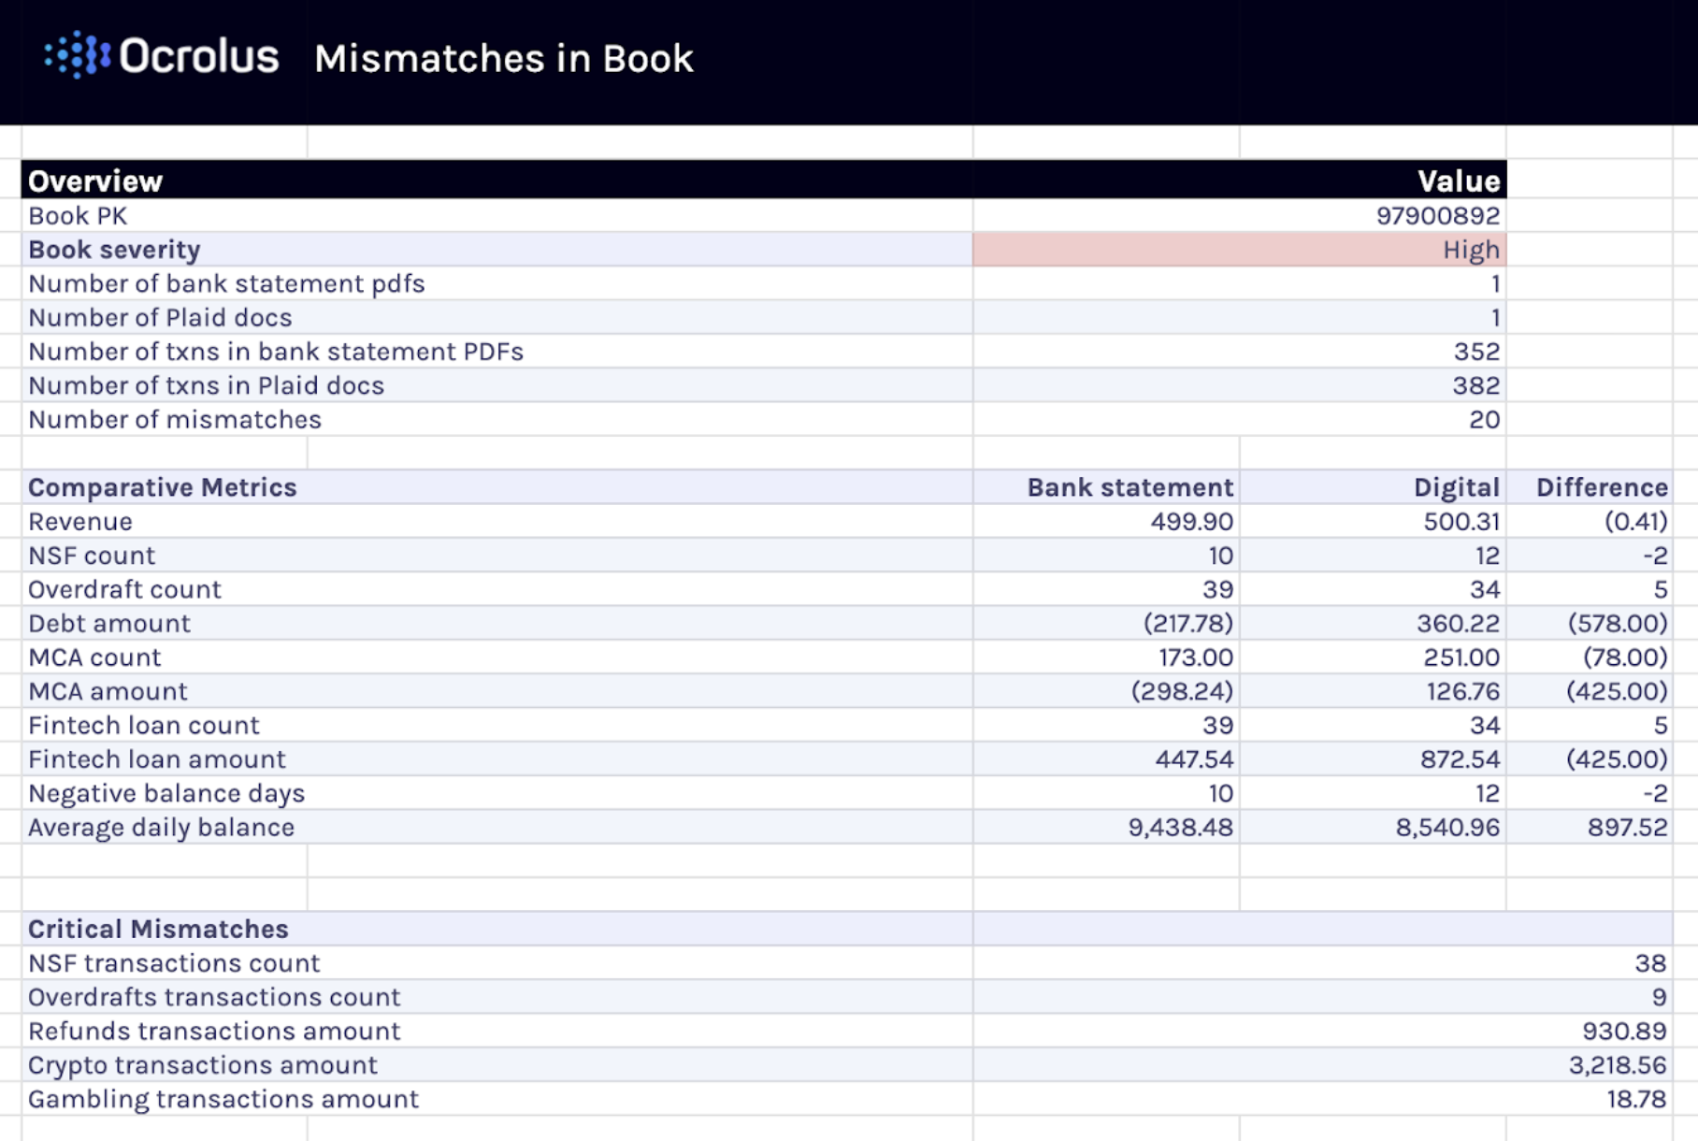This screenshot has width=1698, height=1141.
Task: Select Crypto transactions amount label
Action: [x=203, y=1065]
